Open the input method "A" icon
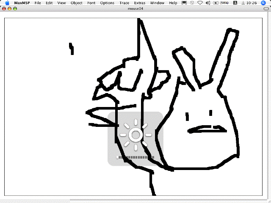This screenshot has height=203, width=271. pos(235,3)
